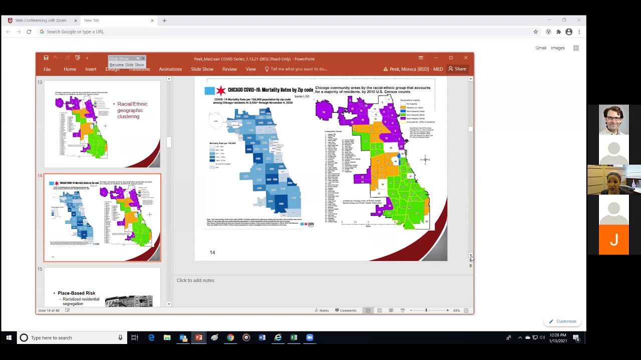Switch to Slide Sorter view icon
The height and width of the screenshot is (360, 641).
pos(380,310)
